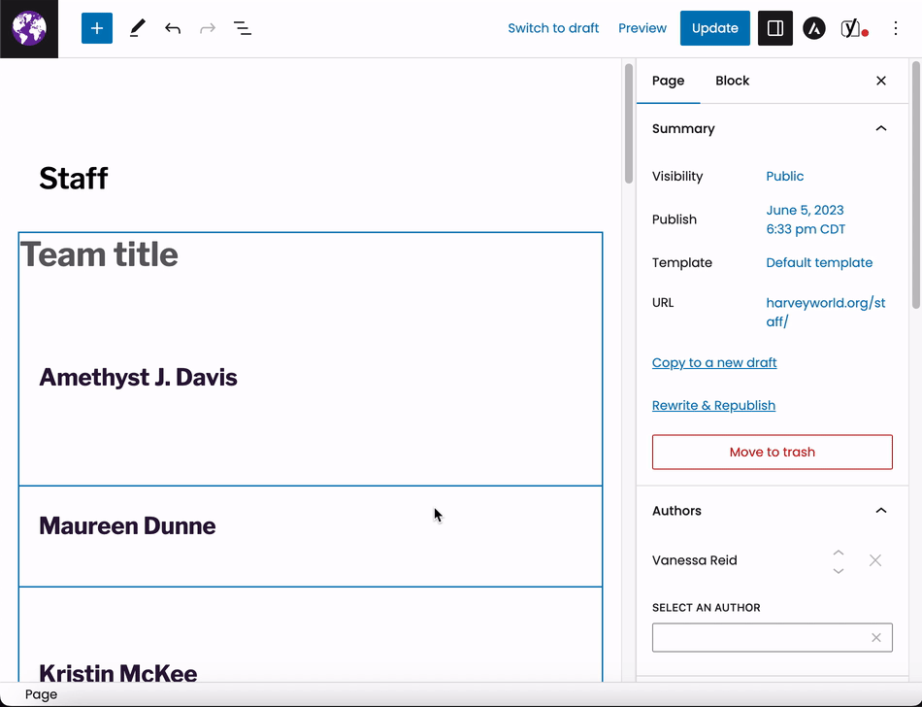Click the Update button
The height and width of the screenshot is (707, 922).
point(715,28)
